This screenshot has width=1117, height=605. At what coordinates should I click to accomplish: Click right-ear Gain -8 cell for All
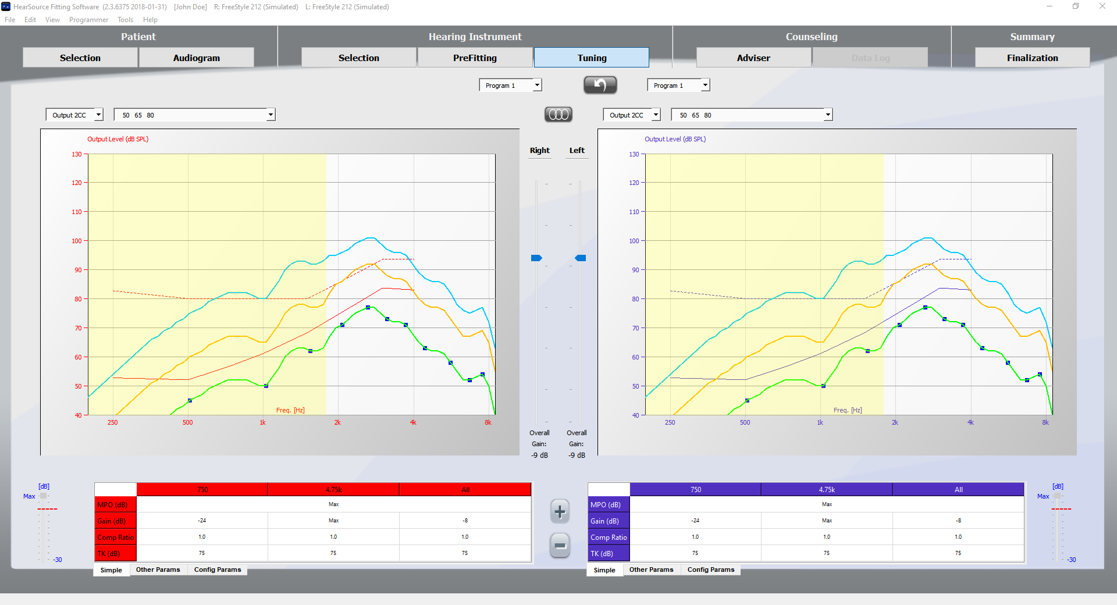tap(465, 521)
